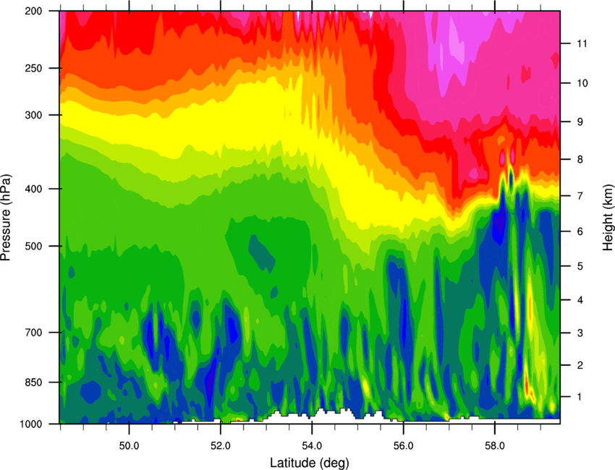The width and height of the screenshot is (615, 470).
Task: Click the 'Latitude (deg)' axis title
Action: point(309,463)
